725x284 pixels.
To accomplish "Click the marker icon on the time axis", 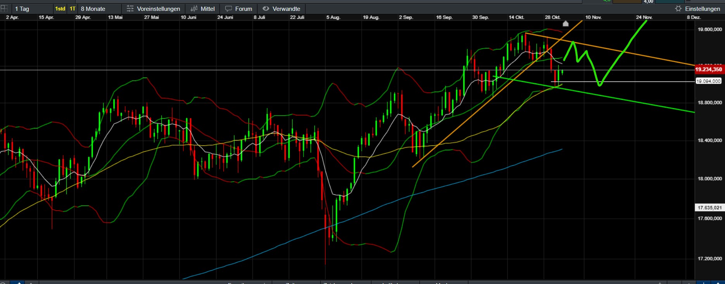I will [x=566, y=24].
